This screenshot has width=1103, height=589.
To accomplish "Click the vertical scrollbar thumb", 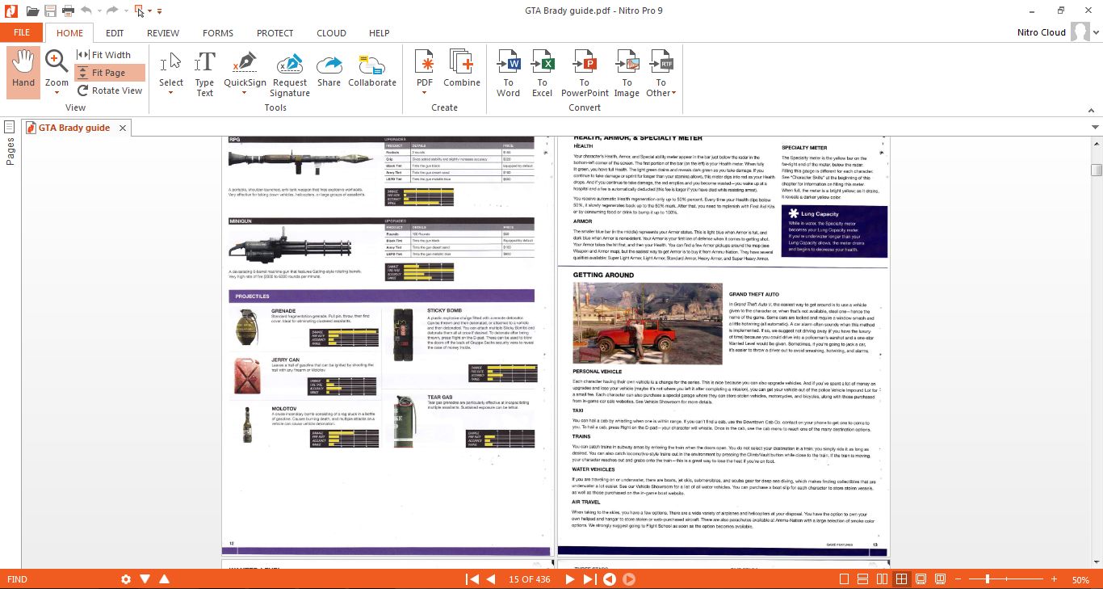I will click(x=1097, y=170).
